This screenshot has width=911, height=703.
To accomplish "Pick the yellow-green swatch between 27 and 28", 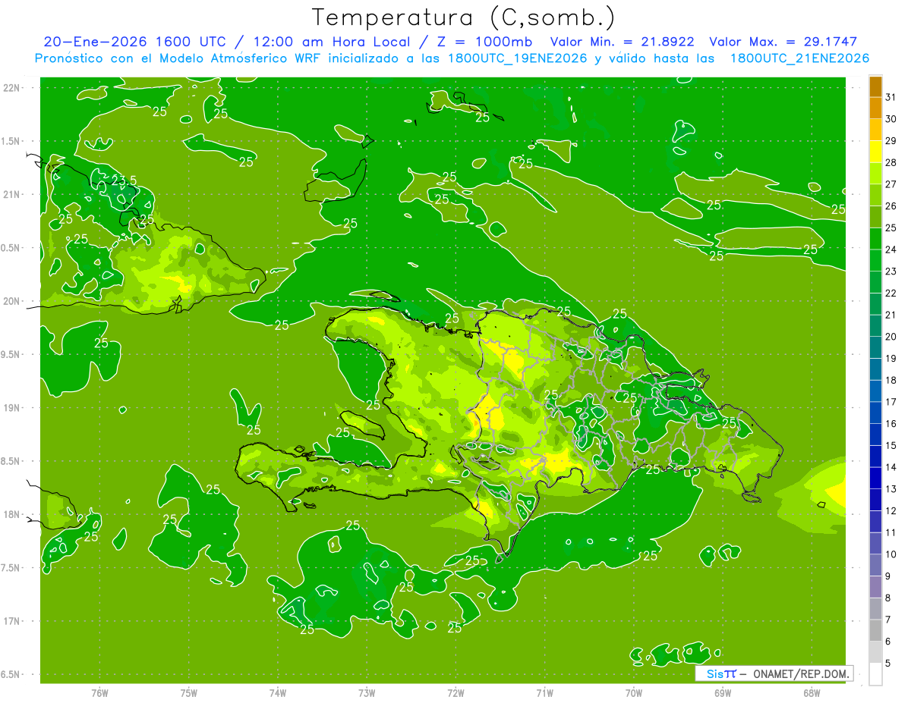I will click(x=875, y=174).
